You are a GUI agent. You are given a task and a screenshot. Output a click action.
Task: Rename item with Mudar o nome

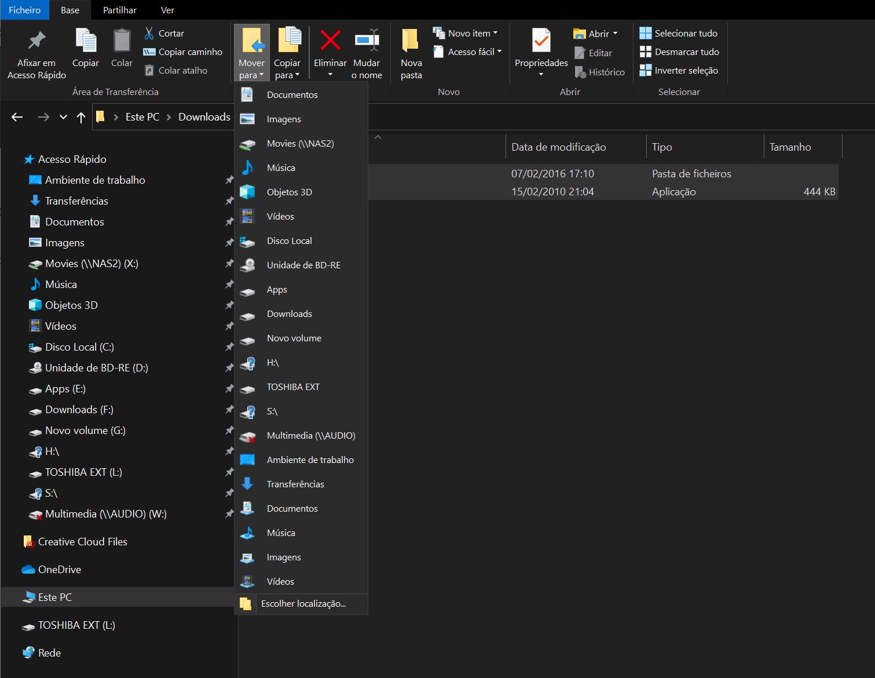367,54
